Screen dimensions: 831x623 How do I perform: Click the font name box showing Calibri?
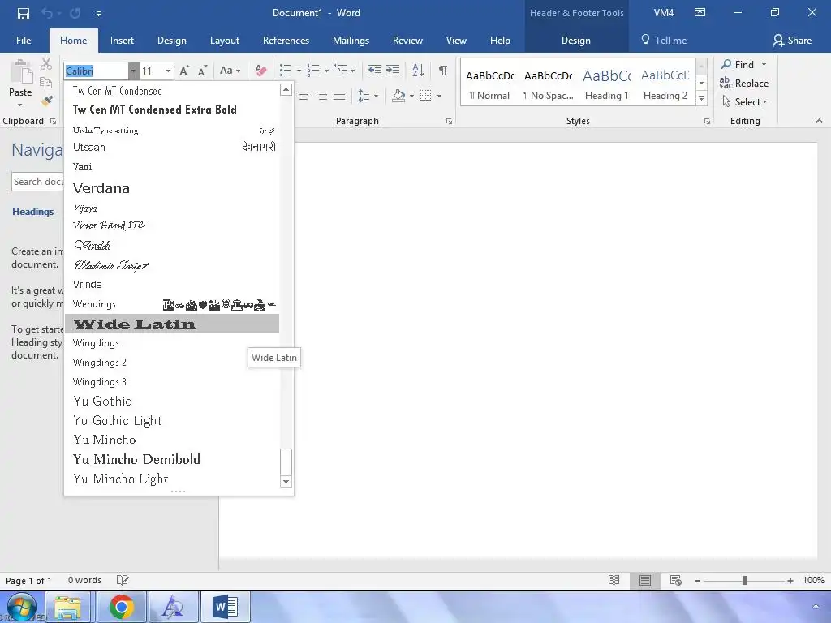click(x=96, y=71)
